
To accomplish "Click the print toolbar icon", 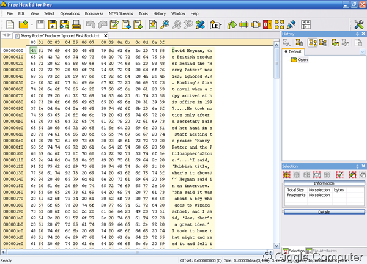I will [76, 24].
